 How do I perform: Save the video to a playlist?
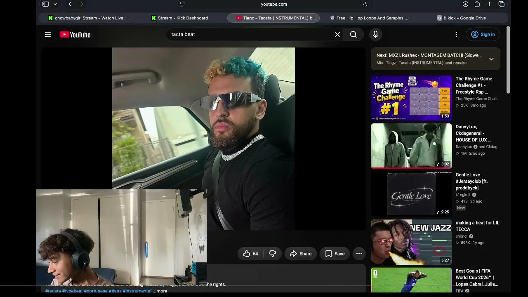click(x=335, y=254)
